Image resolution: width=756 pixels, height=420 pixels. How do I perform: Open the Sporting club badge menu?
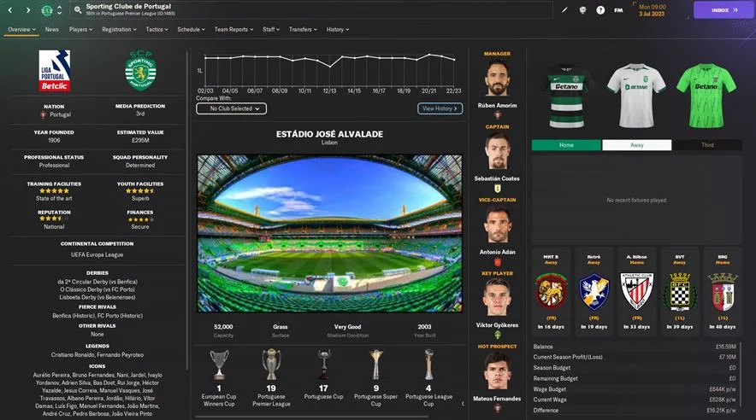47,10
